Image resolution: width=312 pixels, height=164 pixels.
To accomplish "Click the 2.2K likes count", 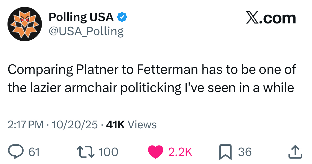I will (180, 152).
